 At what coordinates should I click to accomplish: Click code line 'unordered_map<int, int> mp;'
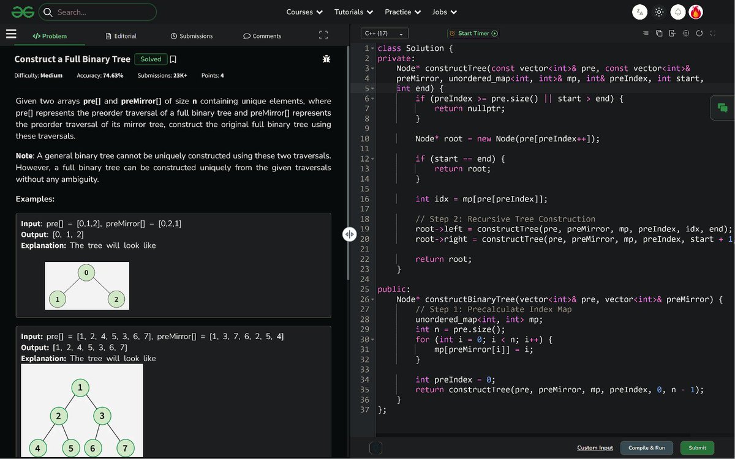point(479,319)
